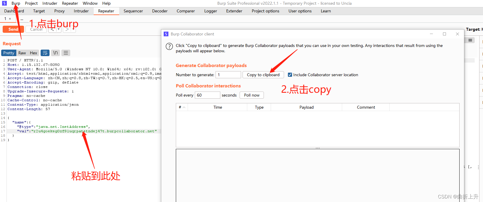This screenshot has width=483, height=202.
Task: Open the User options tab
Action: [300, 11]
